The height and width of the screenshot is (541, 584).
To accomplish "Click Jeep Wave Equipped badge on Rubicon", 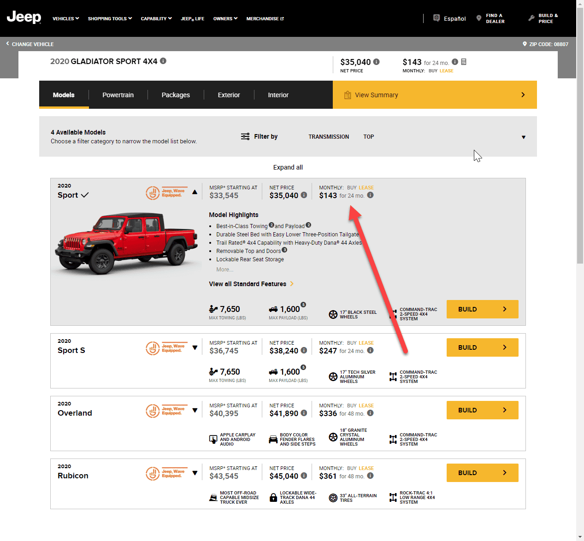I will [165, 473].
